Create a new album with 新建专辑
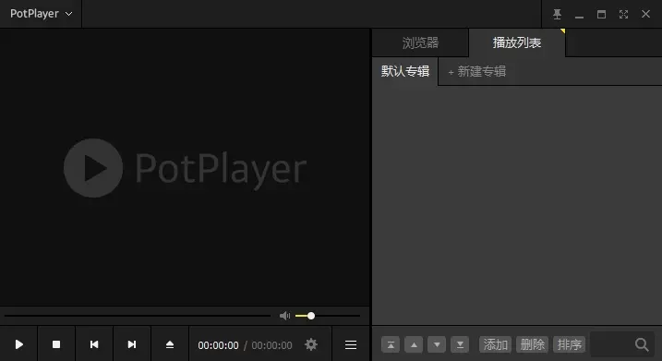This screenshot has width=662, height=361. point(477,71)
